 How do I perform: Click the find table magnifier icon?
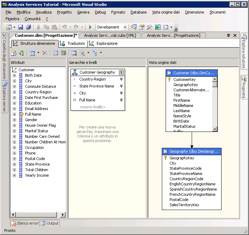tap(74, 53)
